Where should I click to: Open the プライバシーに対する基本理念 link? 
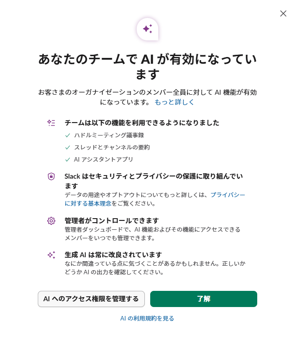click(x=228, y=194)
